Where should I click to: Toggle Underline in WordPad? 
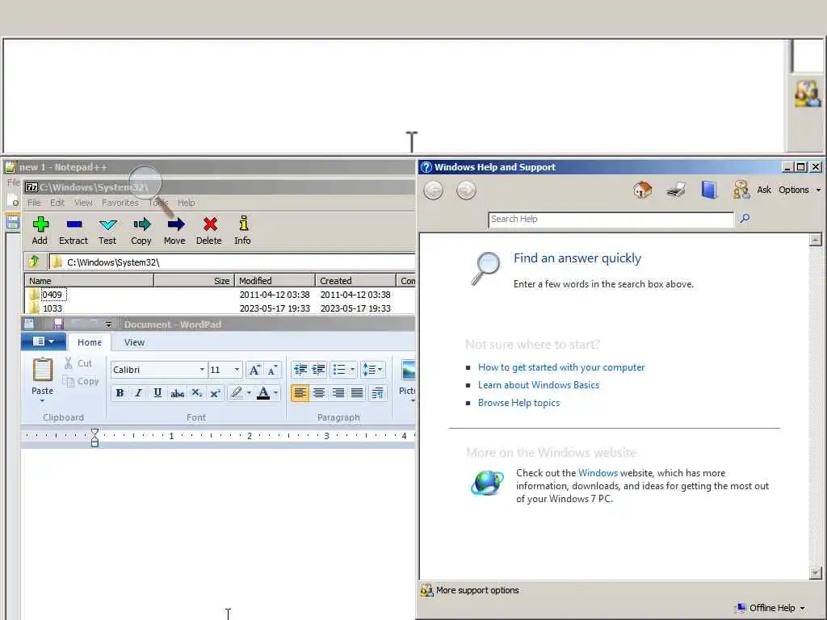(157, 393)
